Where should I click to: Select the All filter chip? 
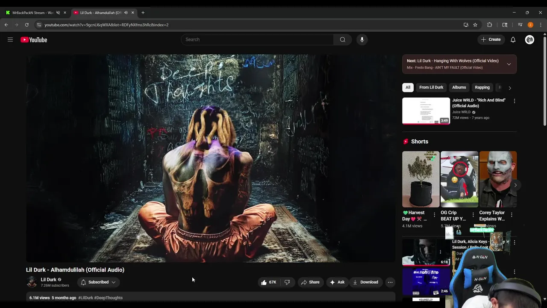[x=408, y=87]
